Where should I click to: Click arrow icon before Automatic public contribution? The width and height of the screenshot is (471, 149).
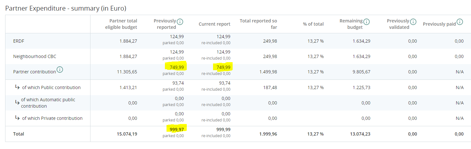[17, 102]
